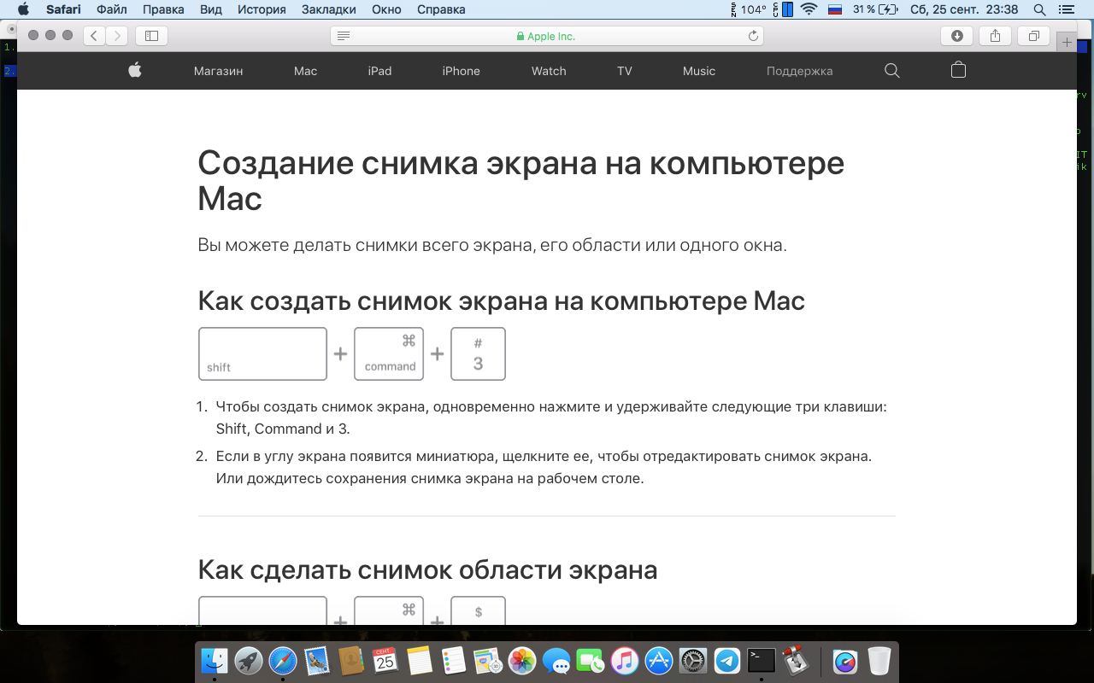Add a new tab with plus button

point(1067,42)
